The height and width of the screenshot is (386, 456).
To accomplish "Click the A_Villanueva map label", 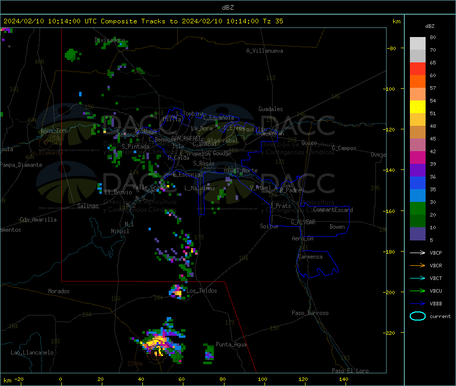I will click(264, 51).
